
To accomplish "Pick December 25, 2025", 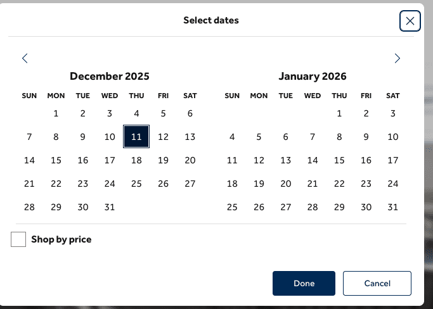I will (136, 184).
